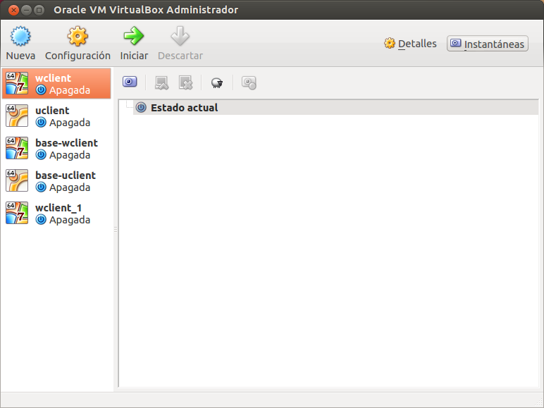The width and height of the screenshot is (544, 408).
Task: Take a snapshot using camera icon
Action: click(130, 82)
